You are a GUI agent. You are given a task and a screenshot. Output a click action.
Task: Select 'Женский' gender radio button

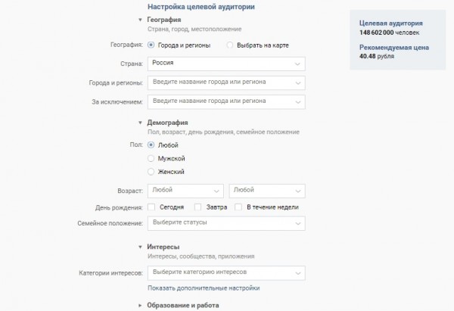pos(152,173)
